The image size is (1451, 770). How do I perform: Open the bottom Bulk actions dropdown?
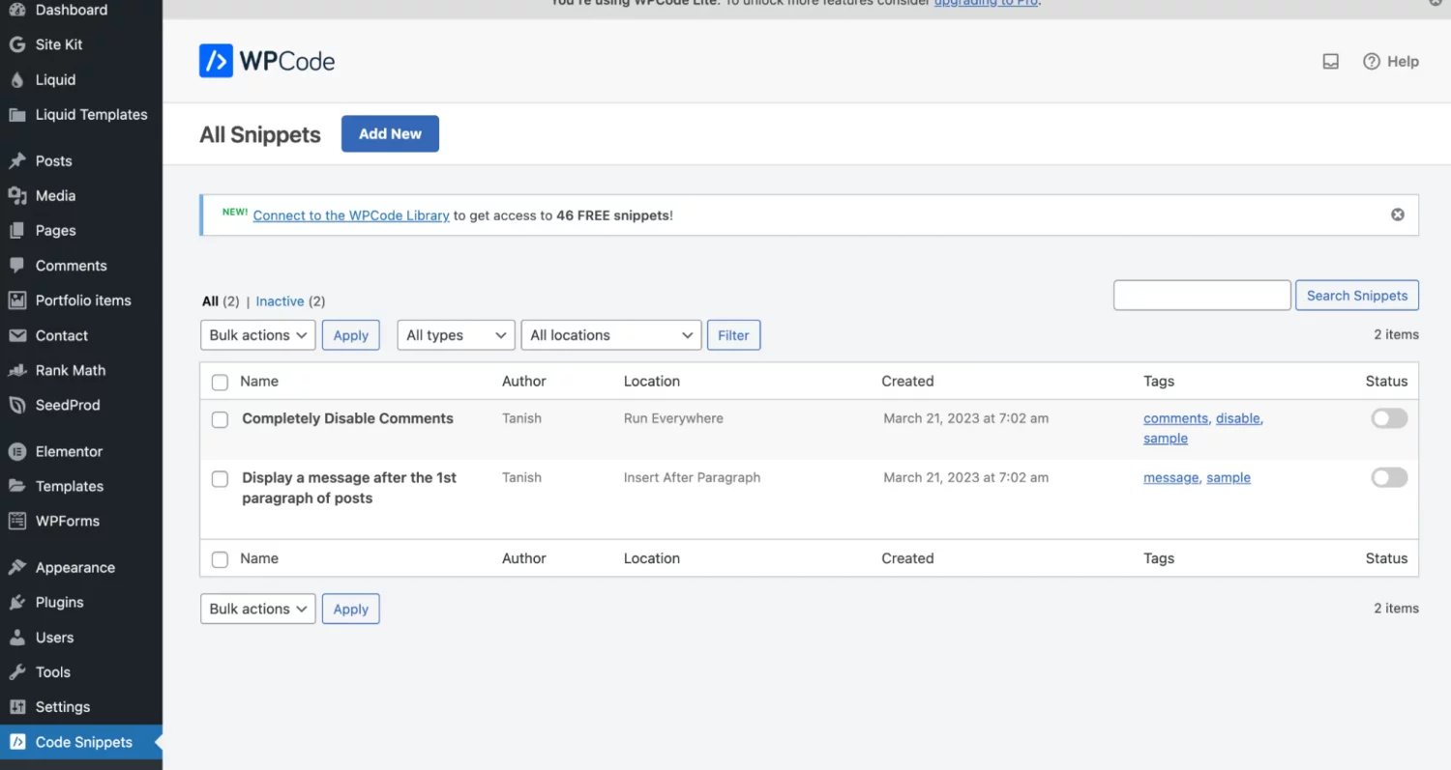click(258, 609)
